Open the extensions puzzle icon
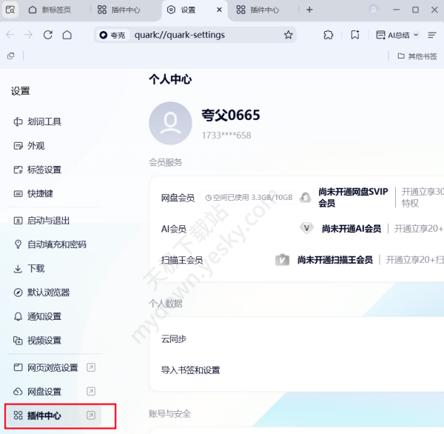Screen dimensions: 444x434 (329, 35)
